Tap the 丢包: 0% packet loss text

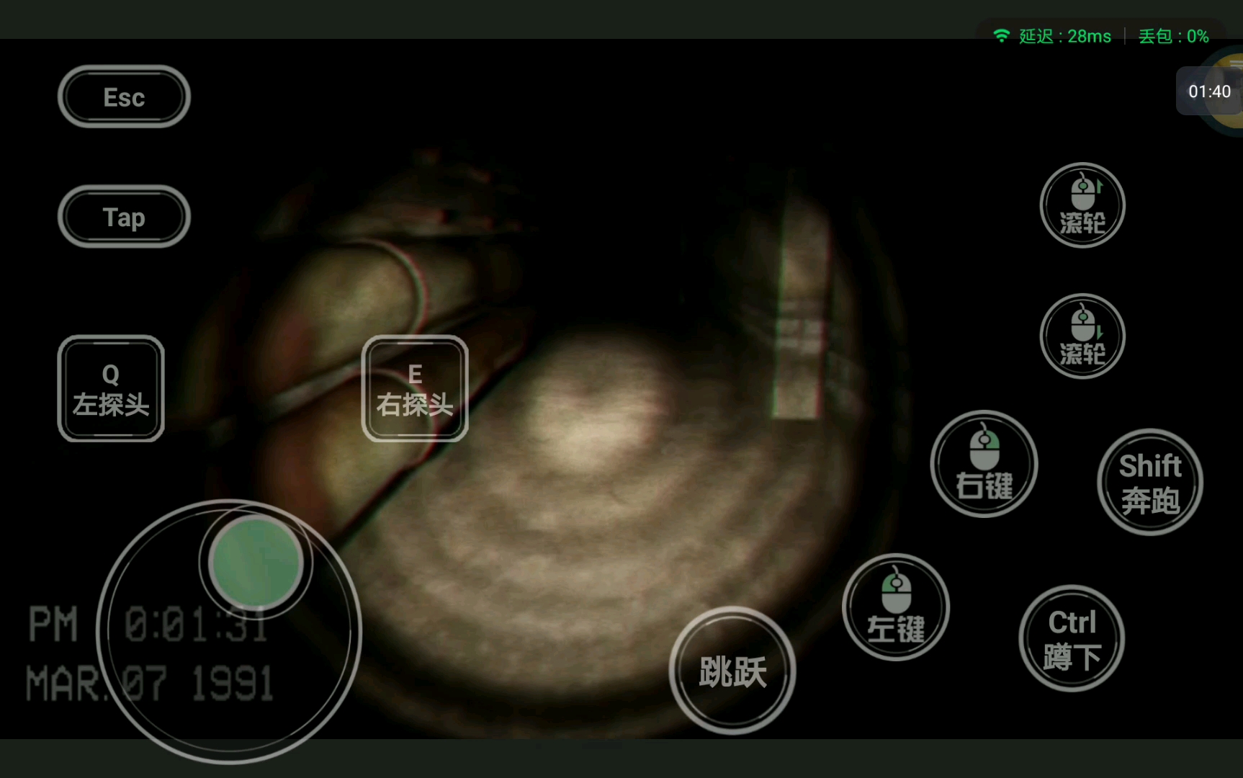[1173, 36]
